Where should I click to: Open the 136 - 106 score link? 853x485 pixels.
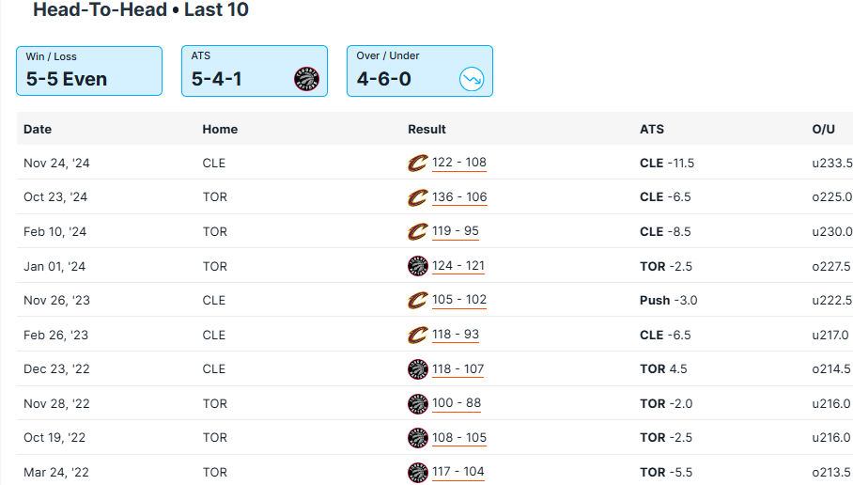click(459, 197)
